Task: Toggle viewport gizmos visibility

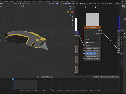Action: [x=53, y=4]
